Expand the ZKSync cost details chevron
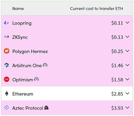The width and height of the screenshot is (134, 116). tap(127, 37)
